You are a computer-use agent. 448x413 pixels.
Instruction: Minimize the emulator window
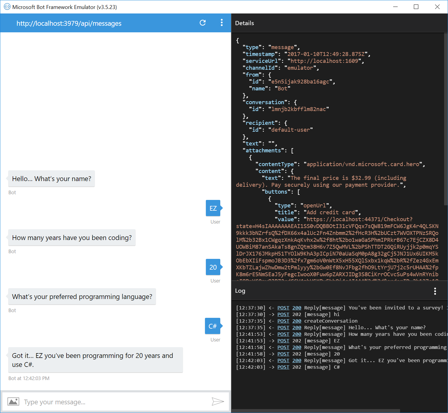[395, 7]
